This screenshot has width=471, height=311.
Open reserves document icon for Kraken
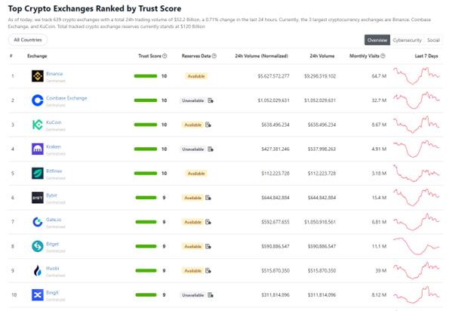click(x=211, y=149)
